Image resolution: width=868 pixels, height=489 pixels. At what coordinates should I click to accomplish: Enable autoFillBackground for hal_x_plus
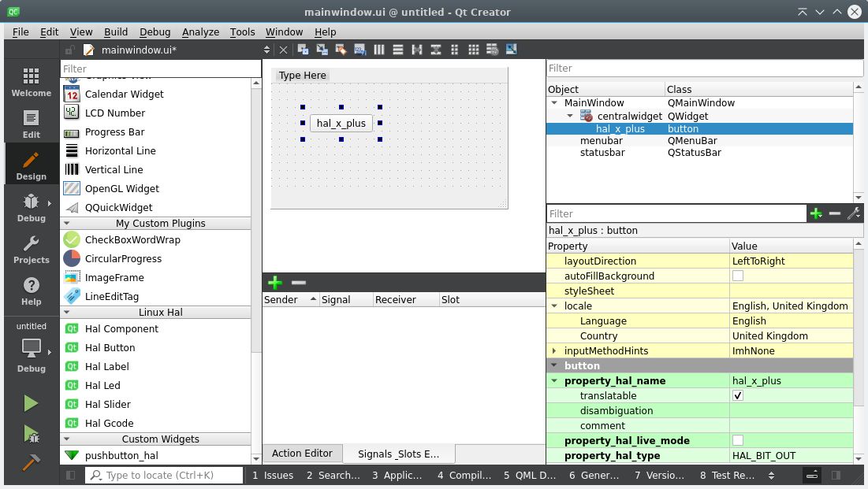click(x=737, y=276)
